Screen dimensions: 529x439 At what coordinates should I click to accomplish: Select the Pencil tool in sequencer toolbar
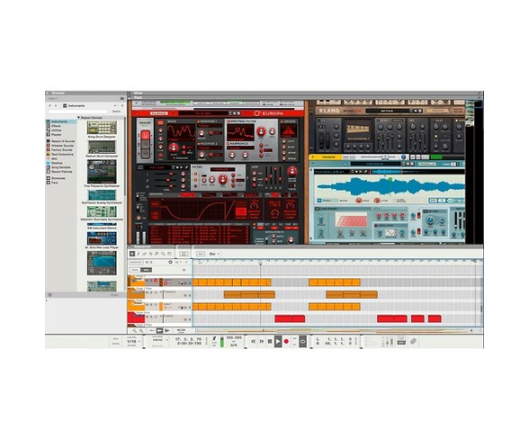point(139,254)
